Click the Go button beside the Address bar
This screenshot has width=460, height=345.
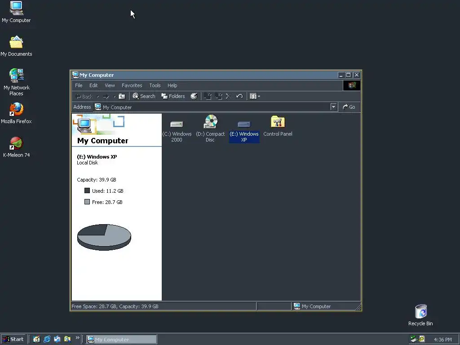[x=349, y=107]
